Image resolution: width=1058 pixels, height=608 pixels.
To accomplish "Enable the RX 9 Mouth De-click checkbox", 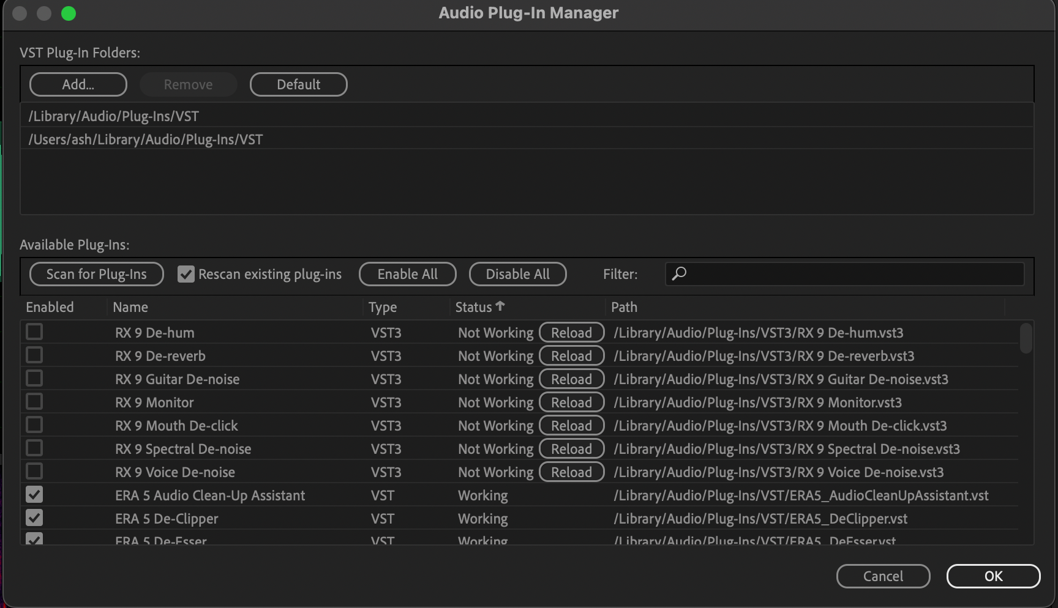I will pos(34,424).
